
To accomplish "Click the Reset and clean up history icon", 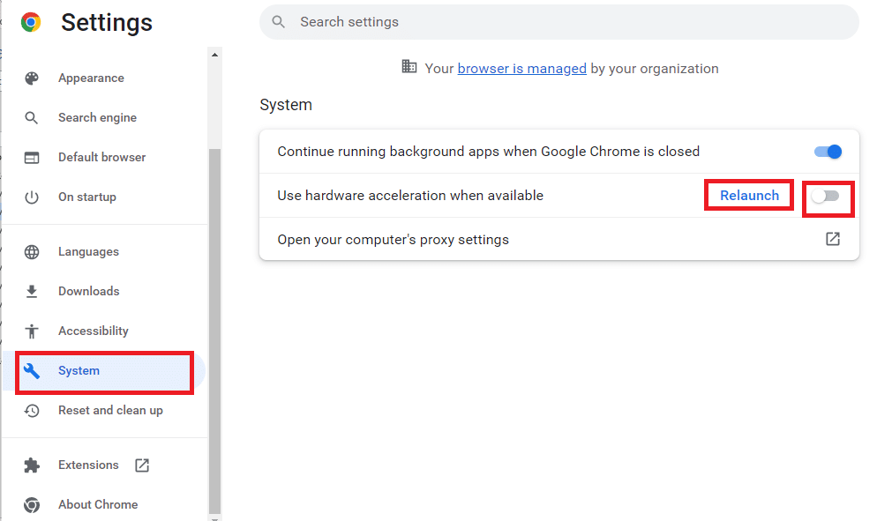I will pos(32,410).
